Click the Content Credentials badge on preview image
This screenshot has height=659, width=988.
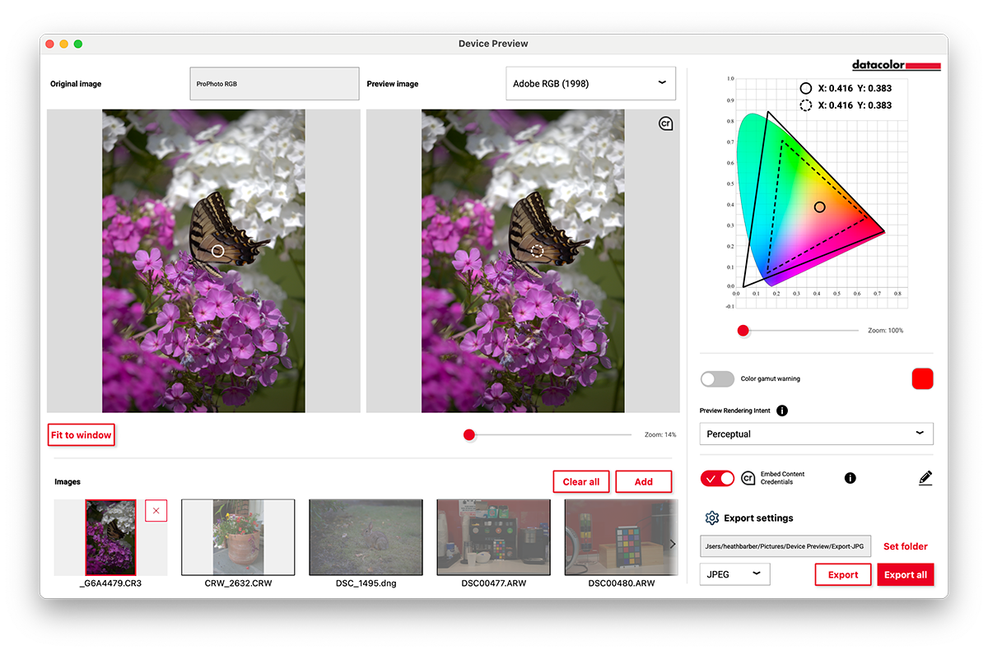665,123
